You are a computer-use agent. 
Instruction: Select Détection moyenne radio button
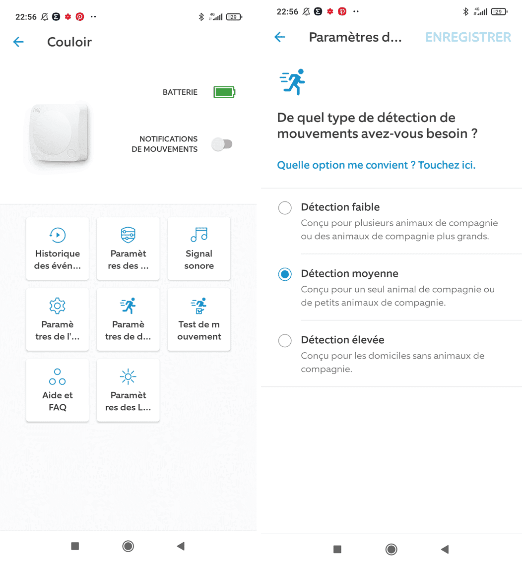point(285,274)
